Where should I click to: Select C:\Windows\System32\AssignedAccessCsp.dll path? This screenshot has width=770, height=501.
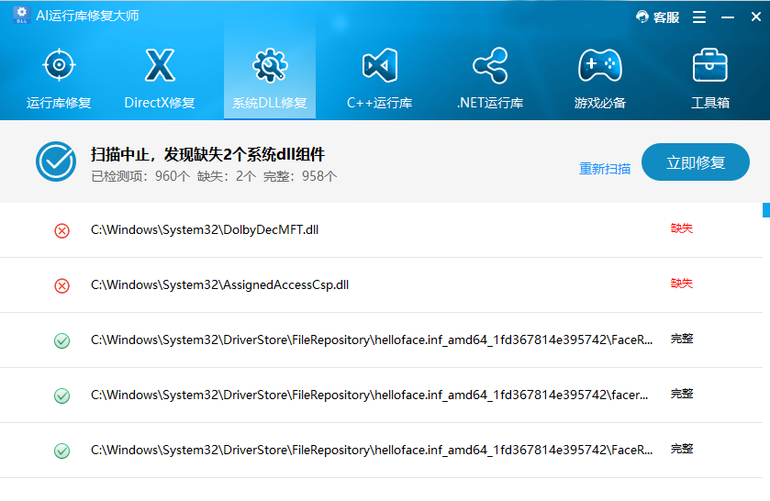219,284
